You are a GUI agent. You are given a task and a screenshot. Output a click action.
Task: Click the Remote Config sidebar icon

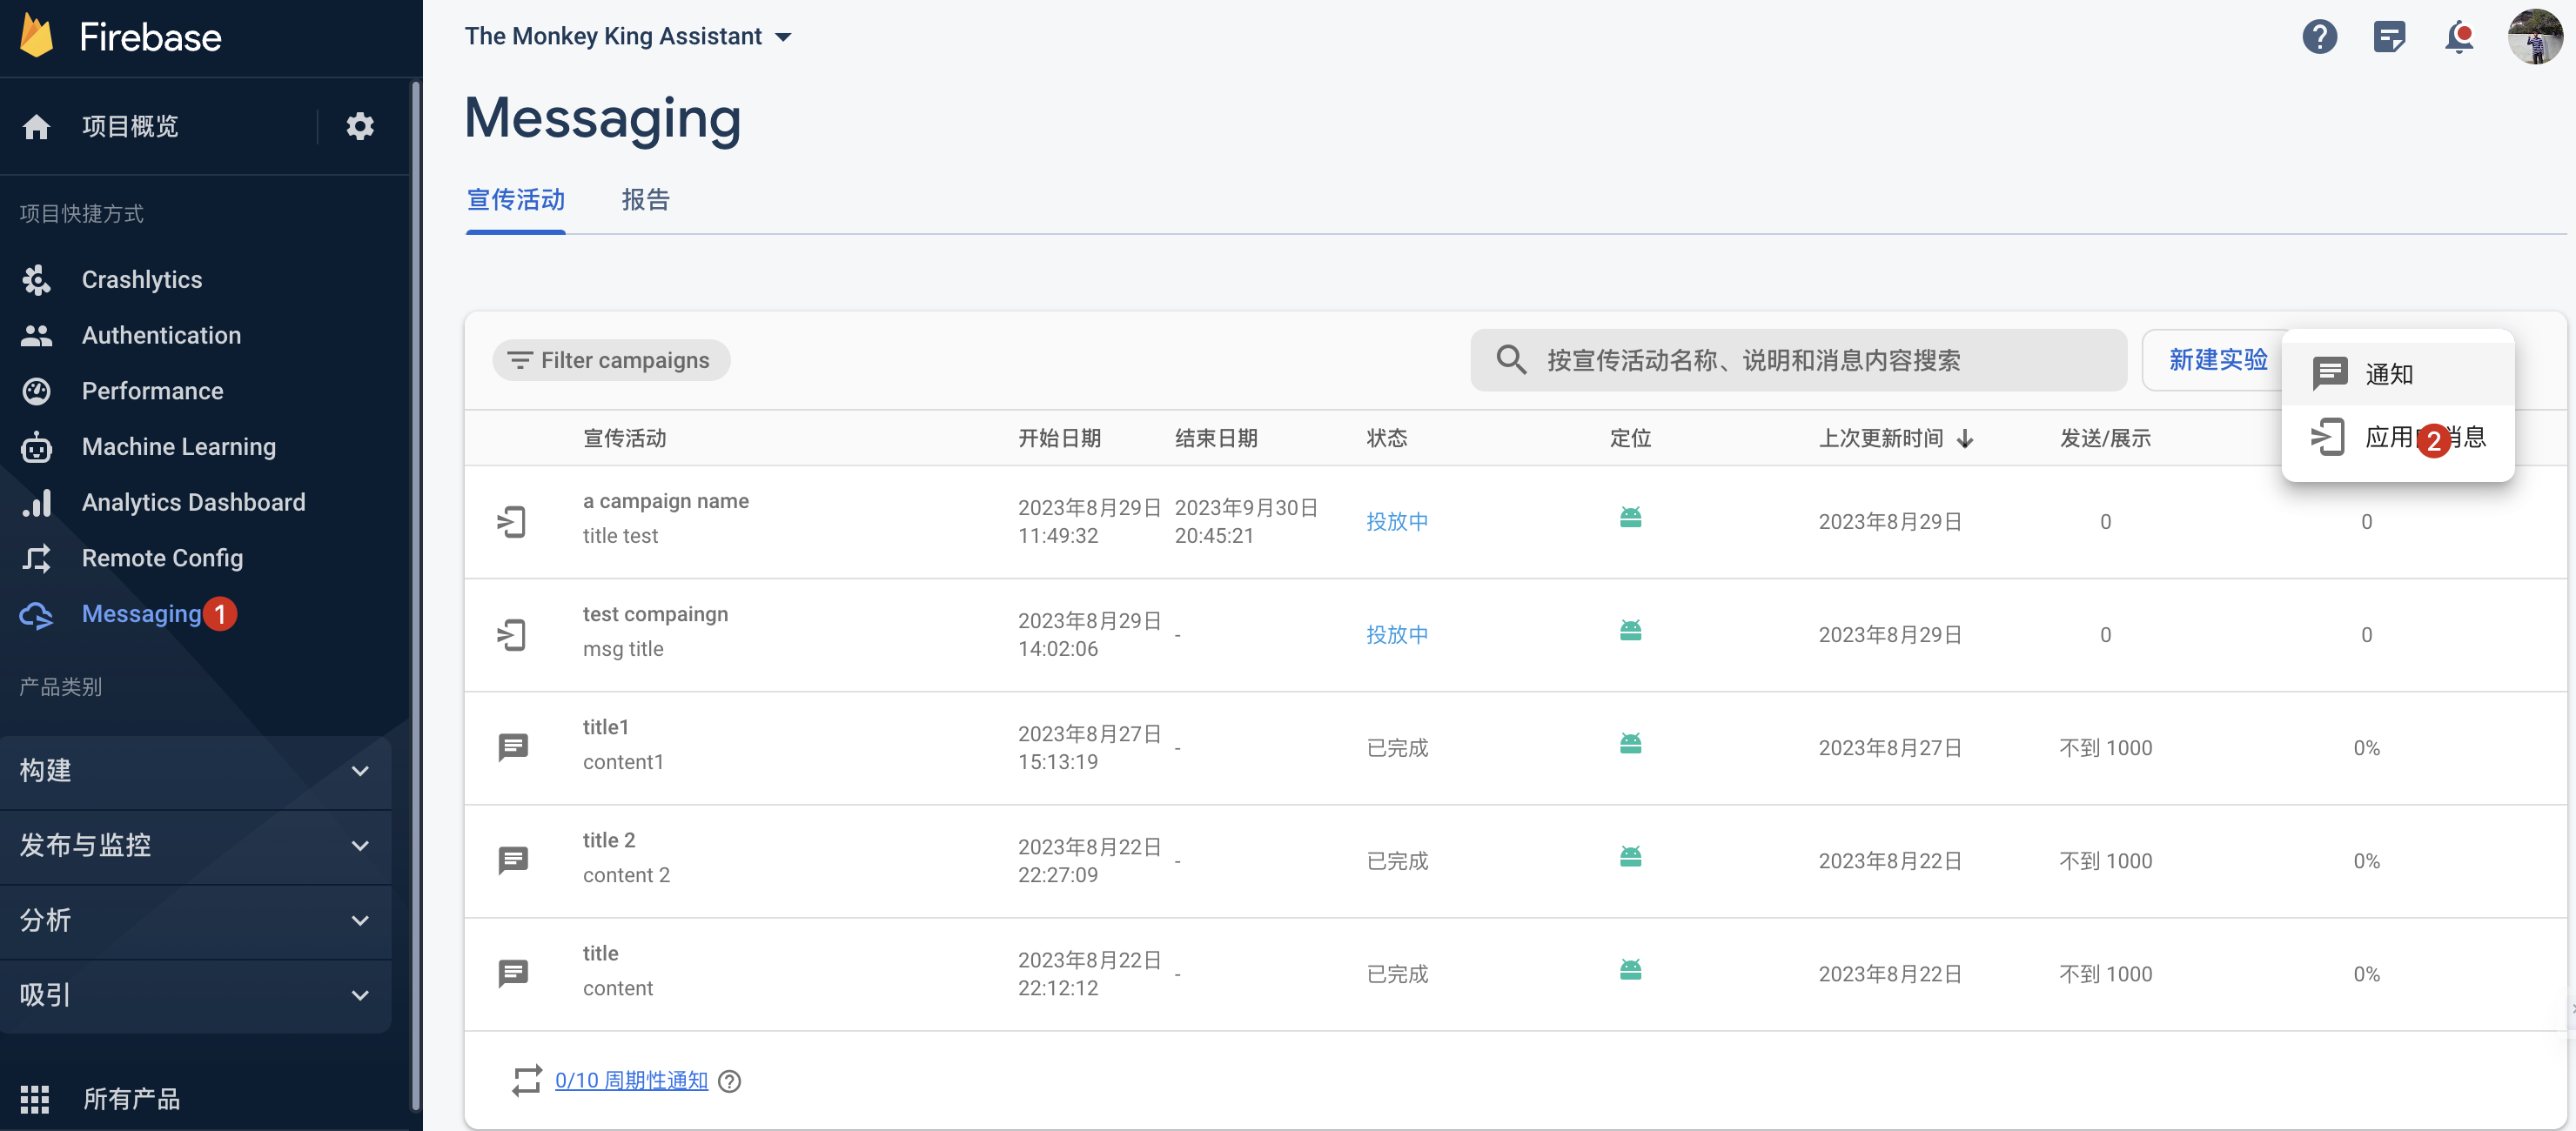(37, 558)
